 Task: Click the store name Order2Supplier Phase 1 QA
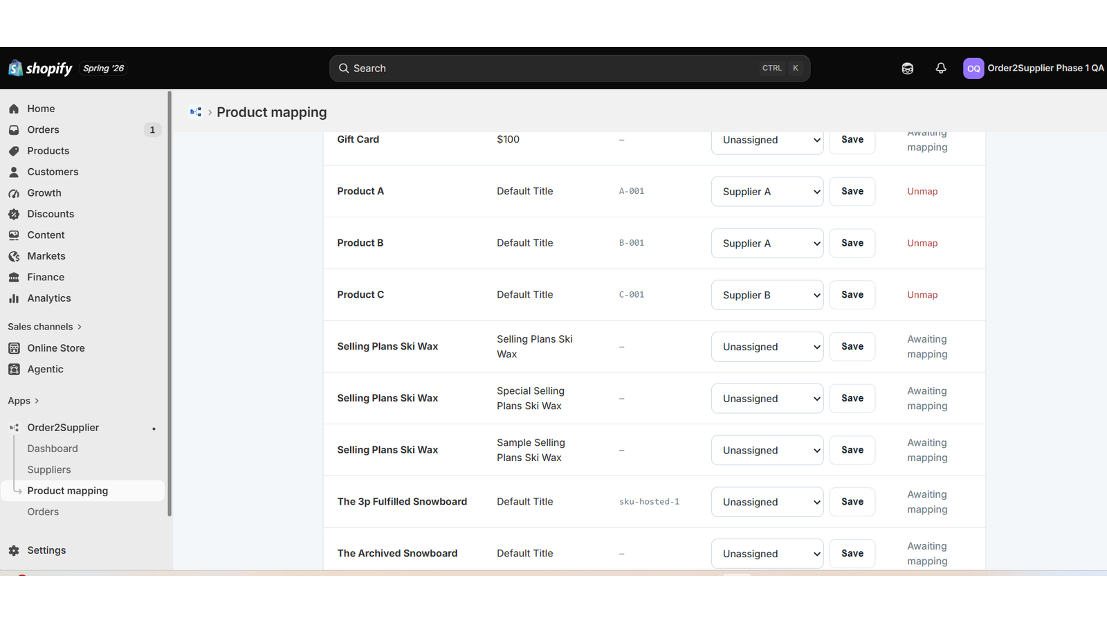tap(1045, 68)
